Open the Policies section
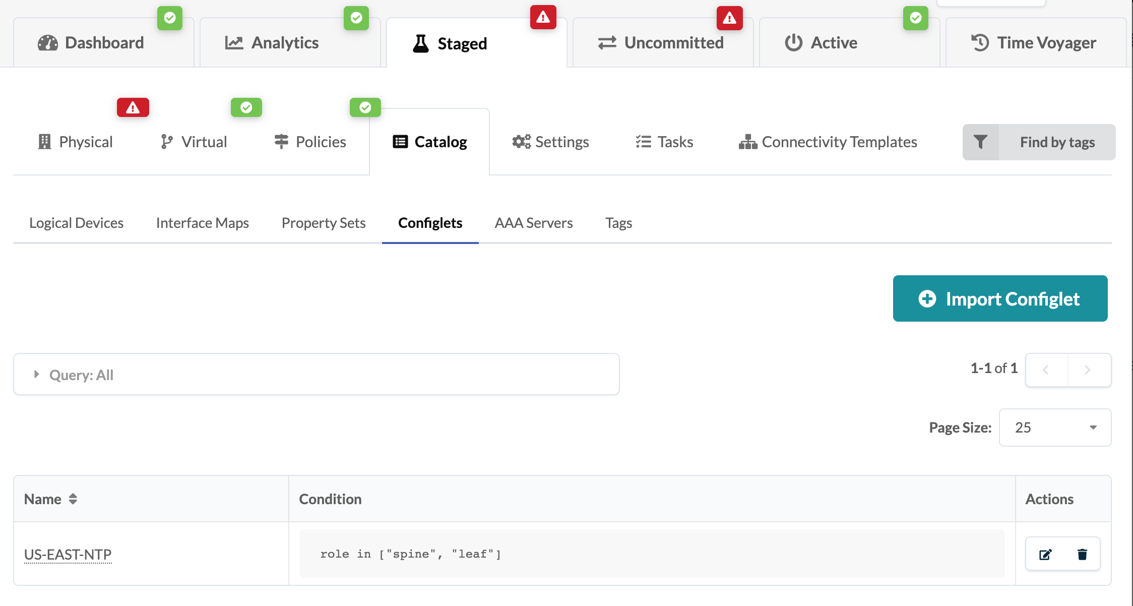 pyautogui.click(x=310, y=142)
